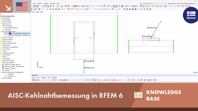Click the green Excel export icon
This screenshot has height=111, width=198.
click(145, 80)
